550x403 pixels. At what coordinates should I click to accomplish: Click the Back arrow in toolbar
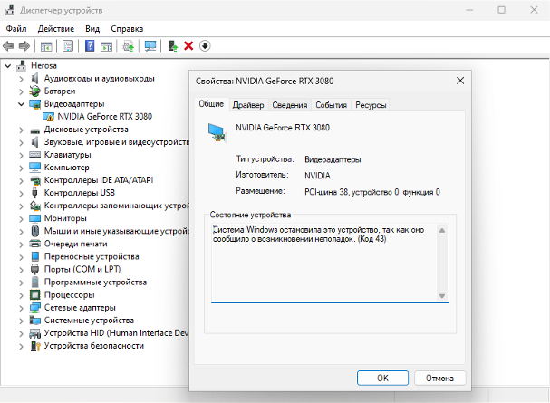8,46
